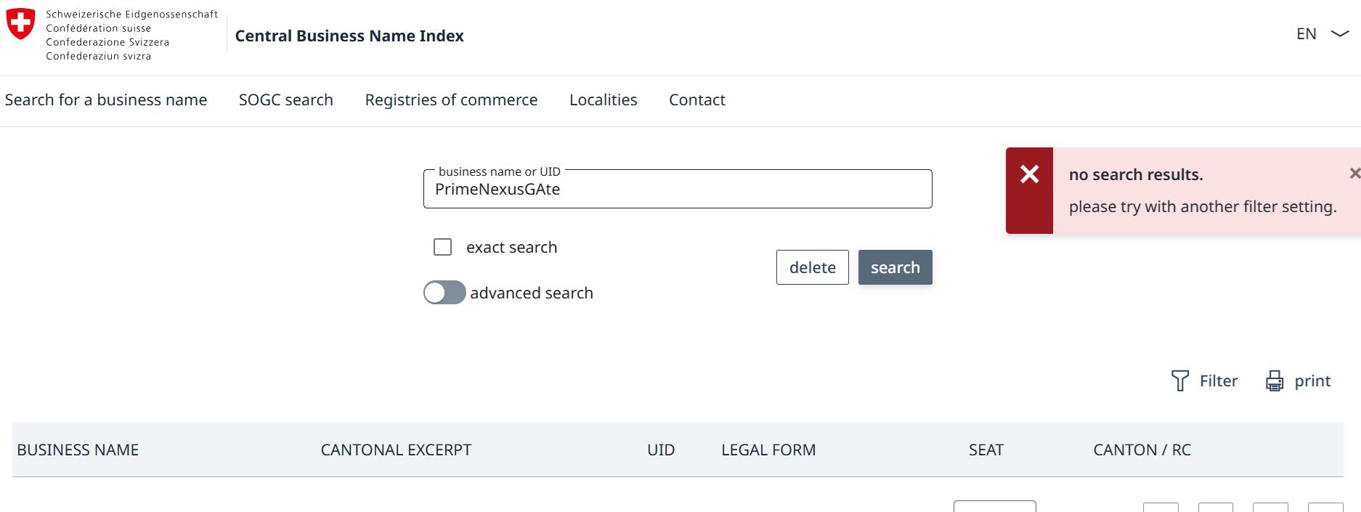
Task: Click the Central Business Name Index title
Action: (x=349, y=36)
